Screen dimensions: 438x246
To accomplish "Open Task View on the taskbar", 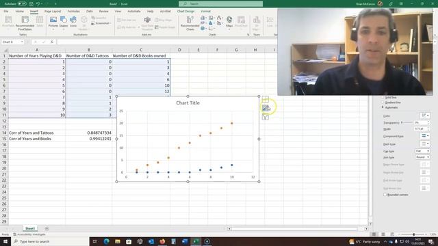I will (x=95, y=241).
